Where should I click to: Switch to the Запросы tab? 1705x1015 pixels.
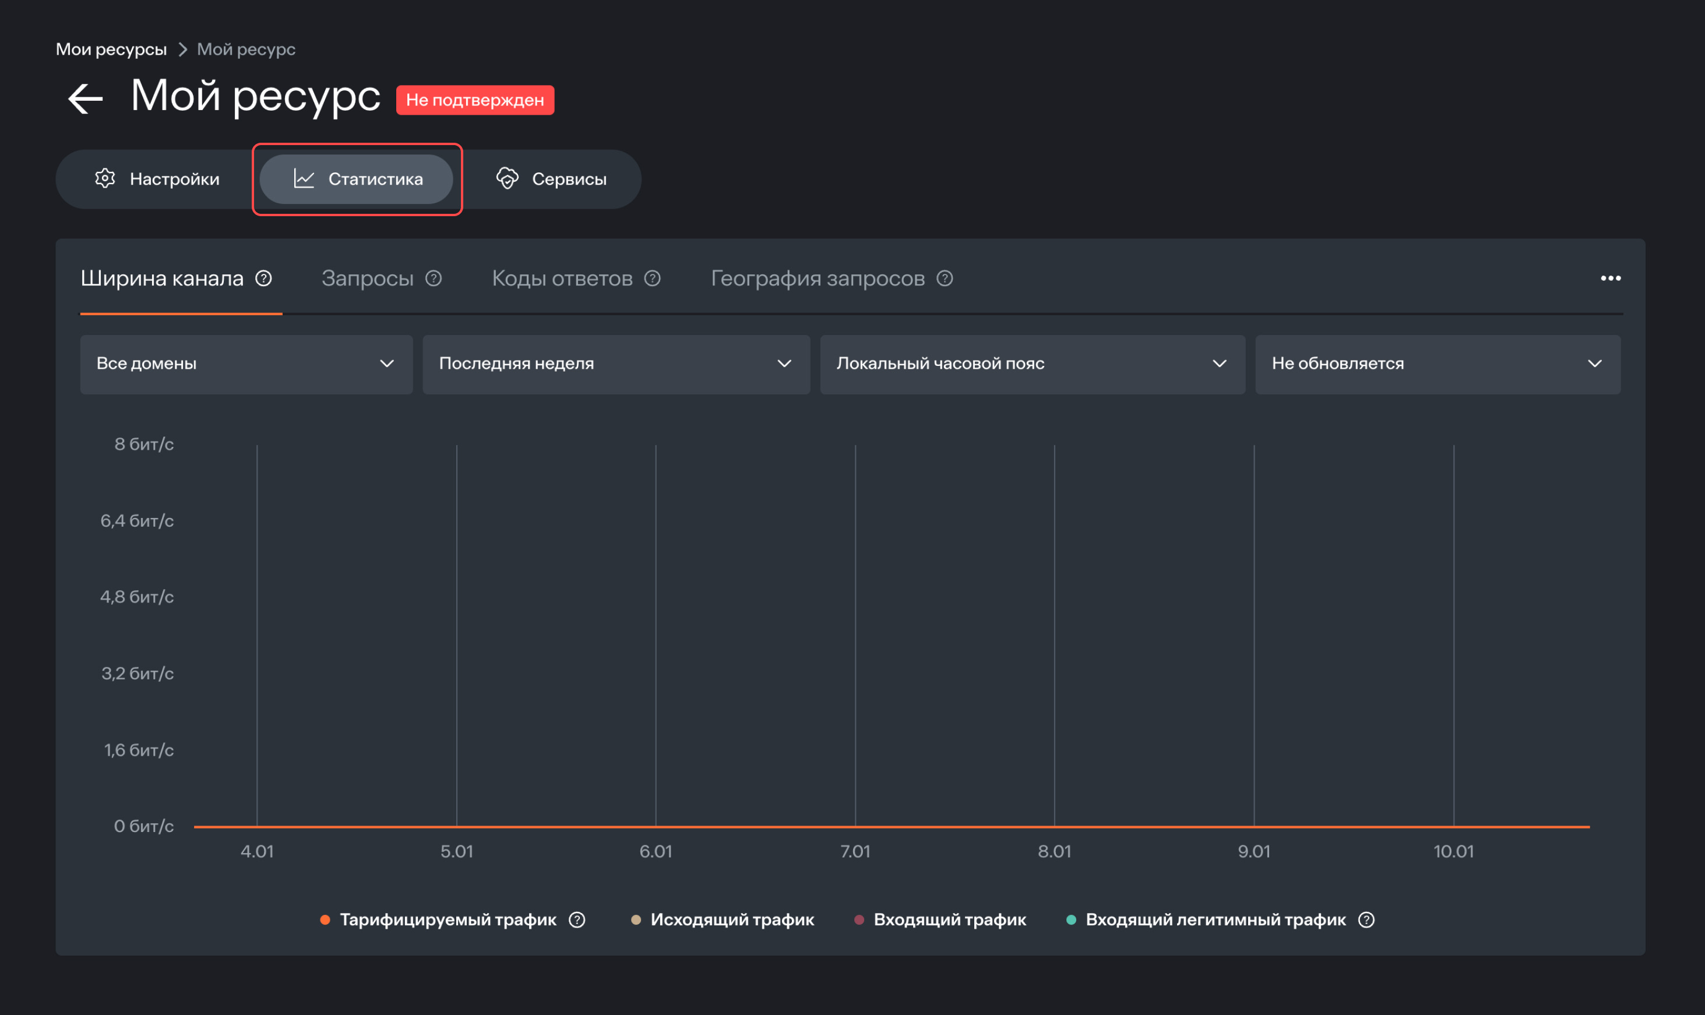point(367,279)
